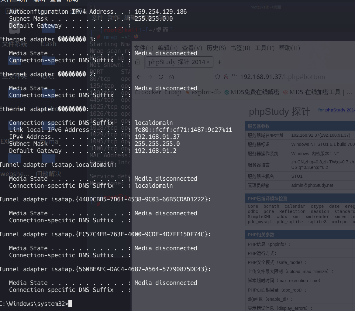Click the Default Gateway 192.168.91.2 value
This screenshot has height=311, width=355.
point(156,151)
